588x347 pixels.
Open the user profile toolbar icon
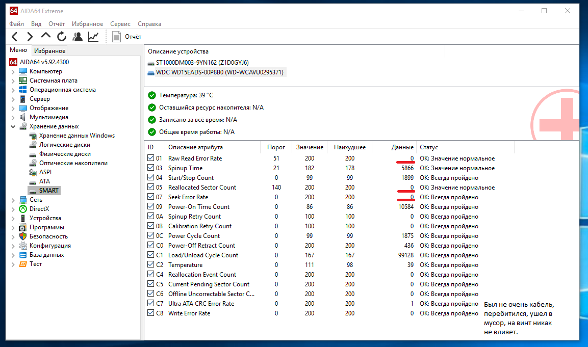pyautogui.click(x=78, y=36)
